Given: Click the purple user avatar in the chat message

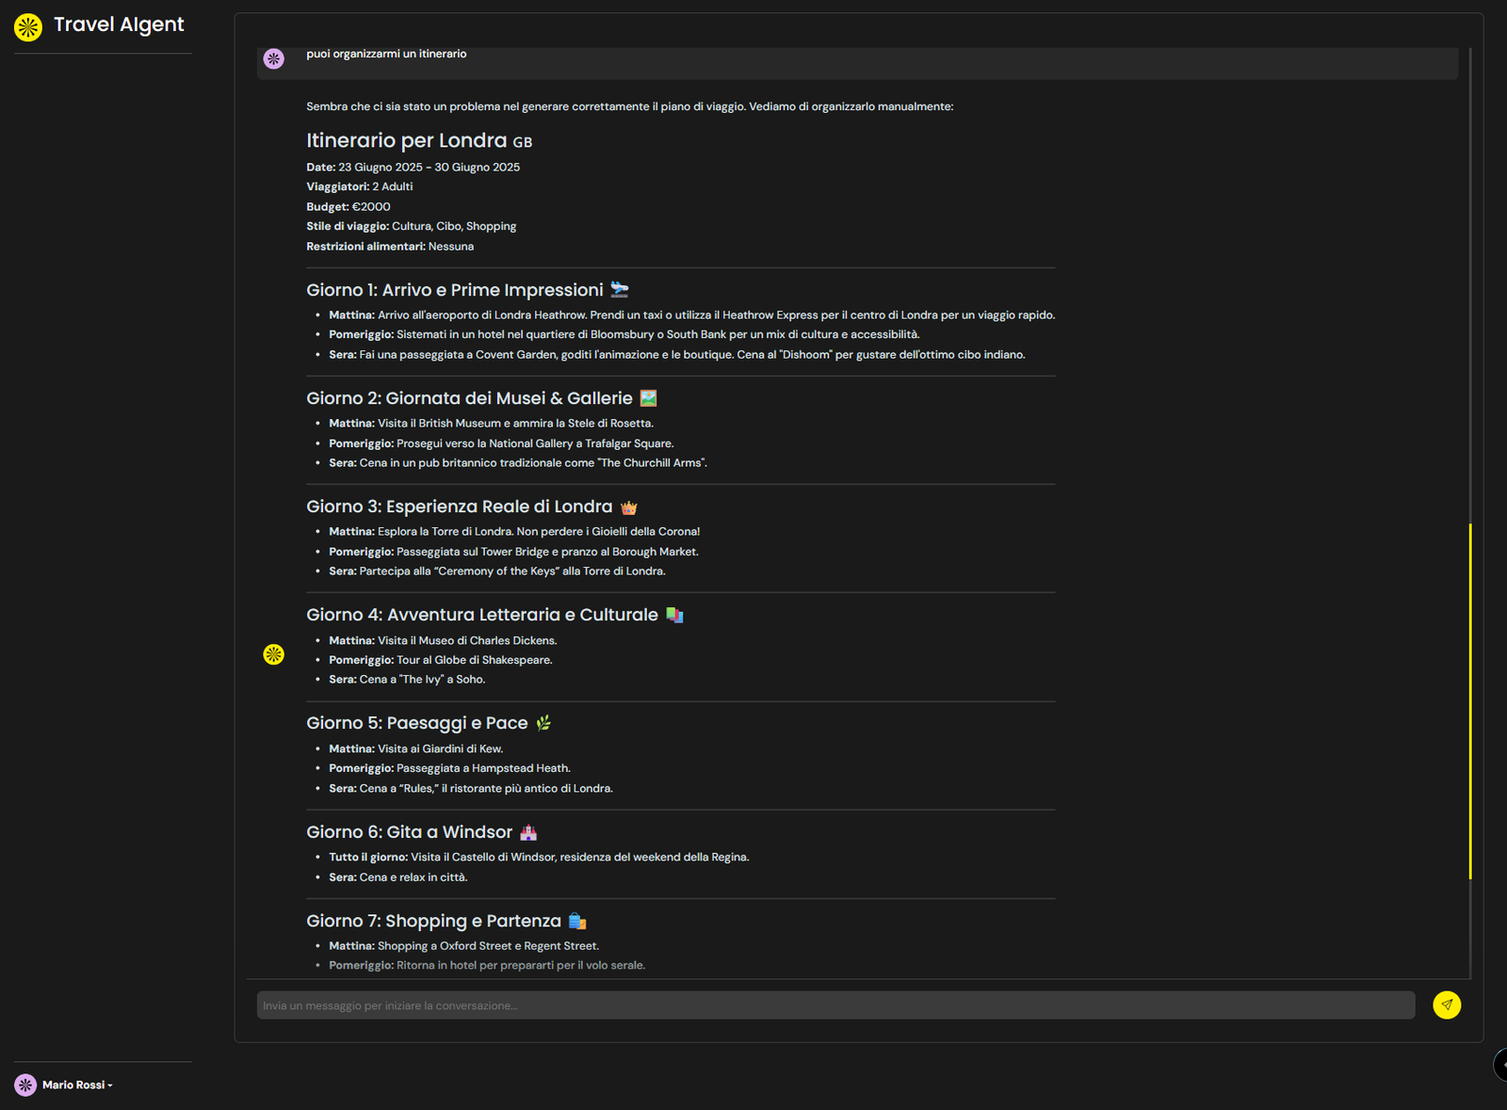Looking at the screenshot, I should 273,59.
